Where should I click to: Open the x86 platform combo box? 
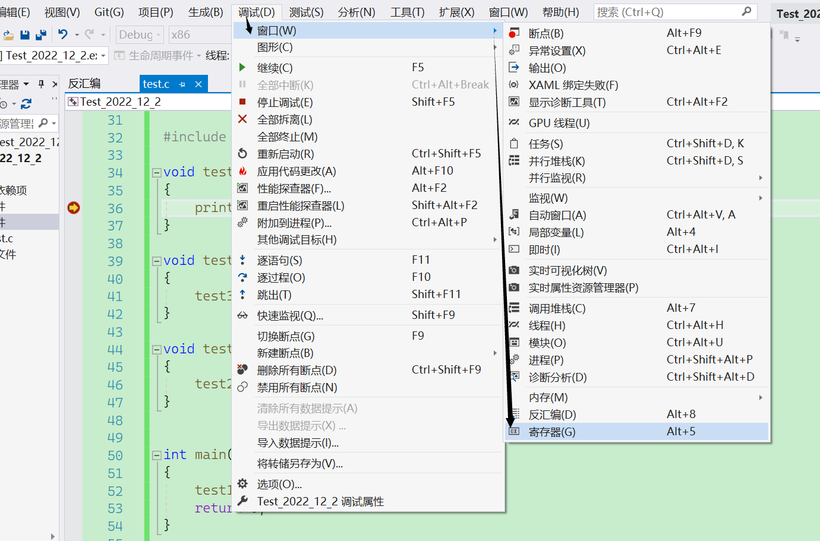(x=199, y=35)
